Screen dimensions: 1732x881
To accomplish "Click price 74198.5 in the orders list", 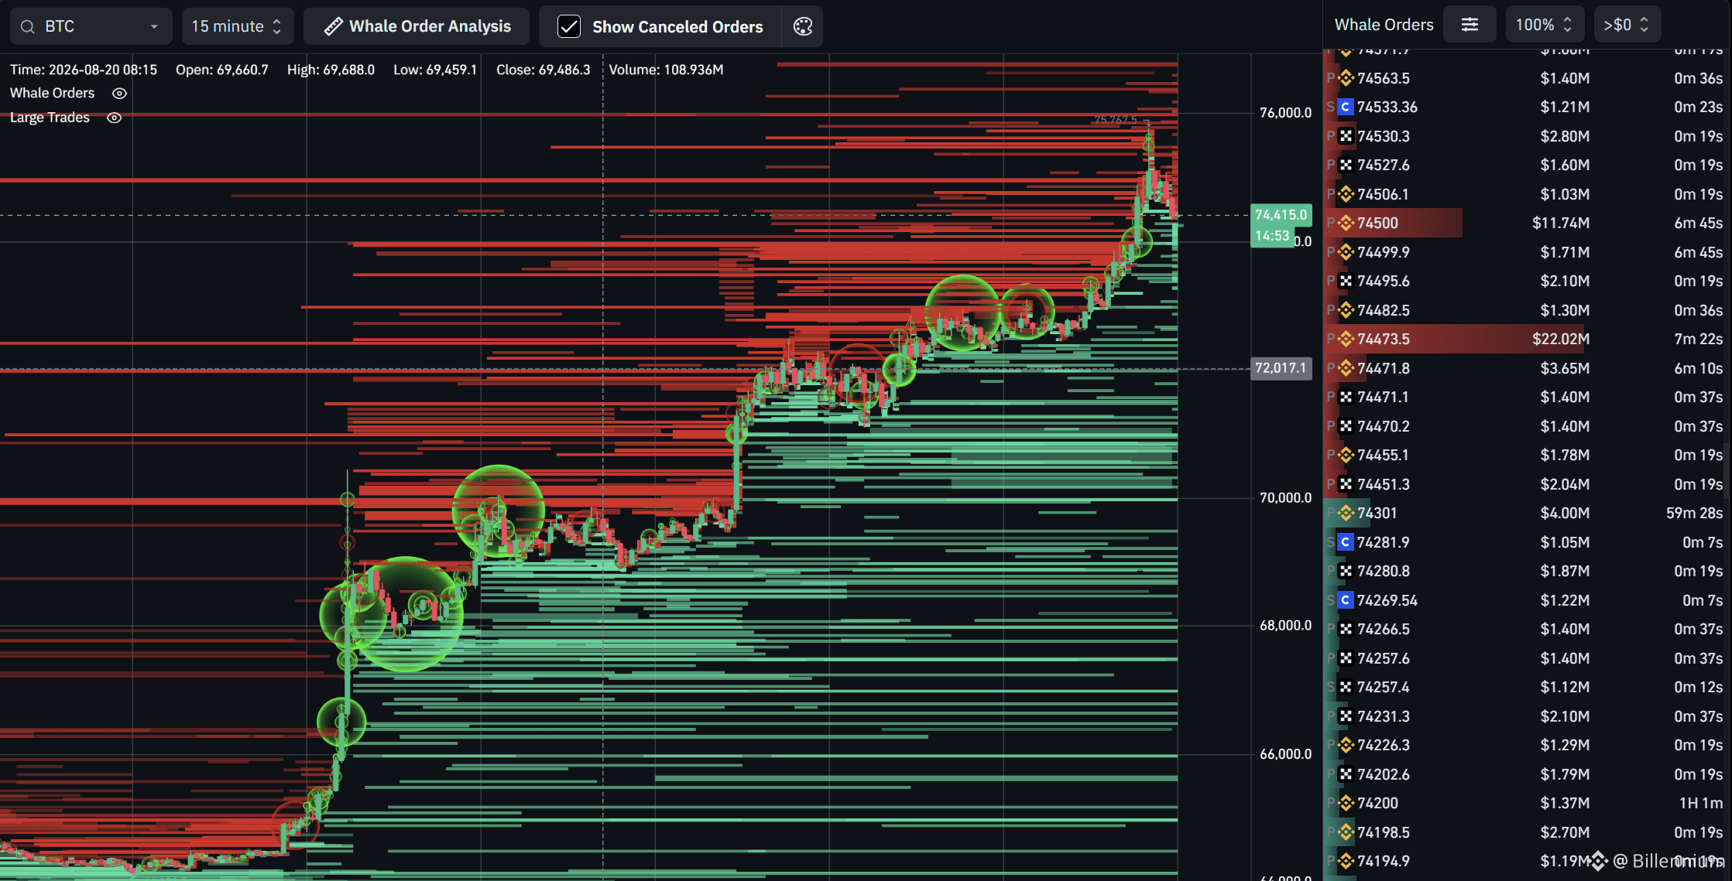I will 1383,832.
